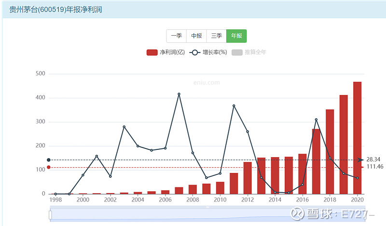Click the 2007 growth rate peak point
This screenshot has height=226, width=386.
point(179,94)
